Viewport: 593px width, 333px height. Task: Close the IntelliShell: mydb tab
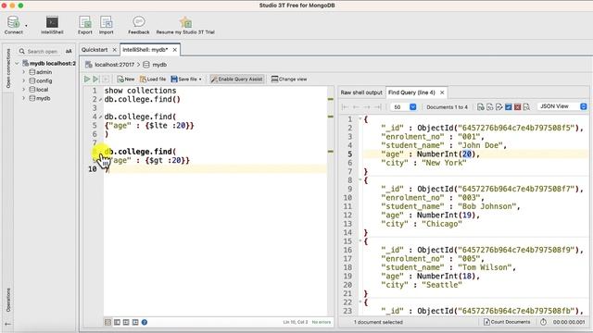click(175, 49)
